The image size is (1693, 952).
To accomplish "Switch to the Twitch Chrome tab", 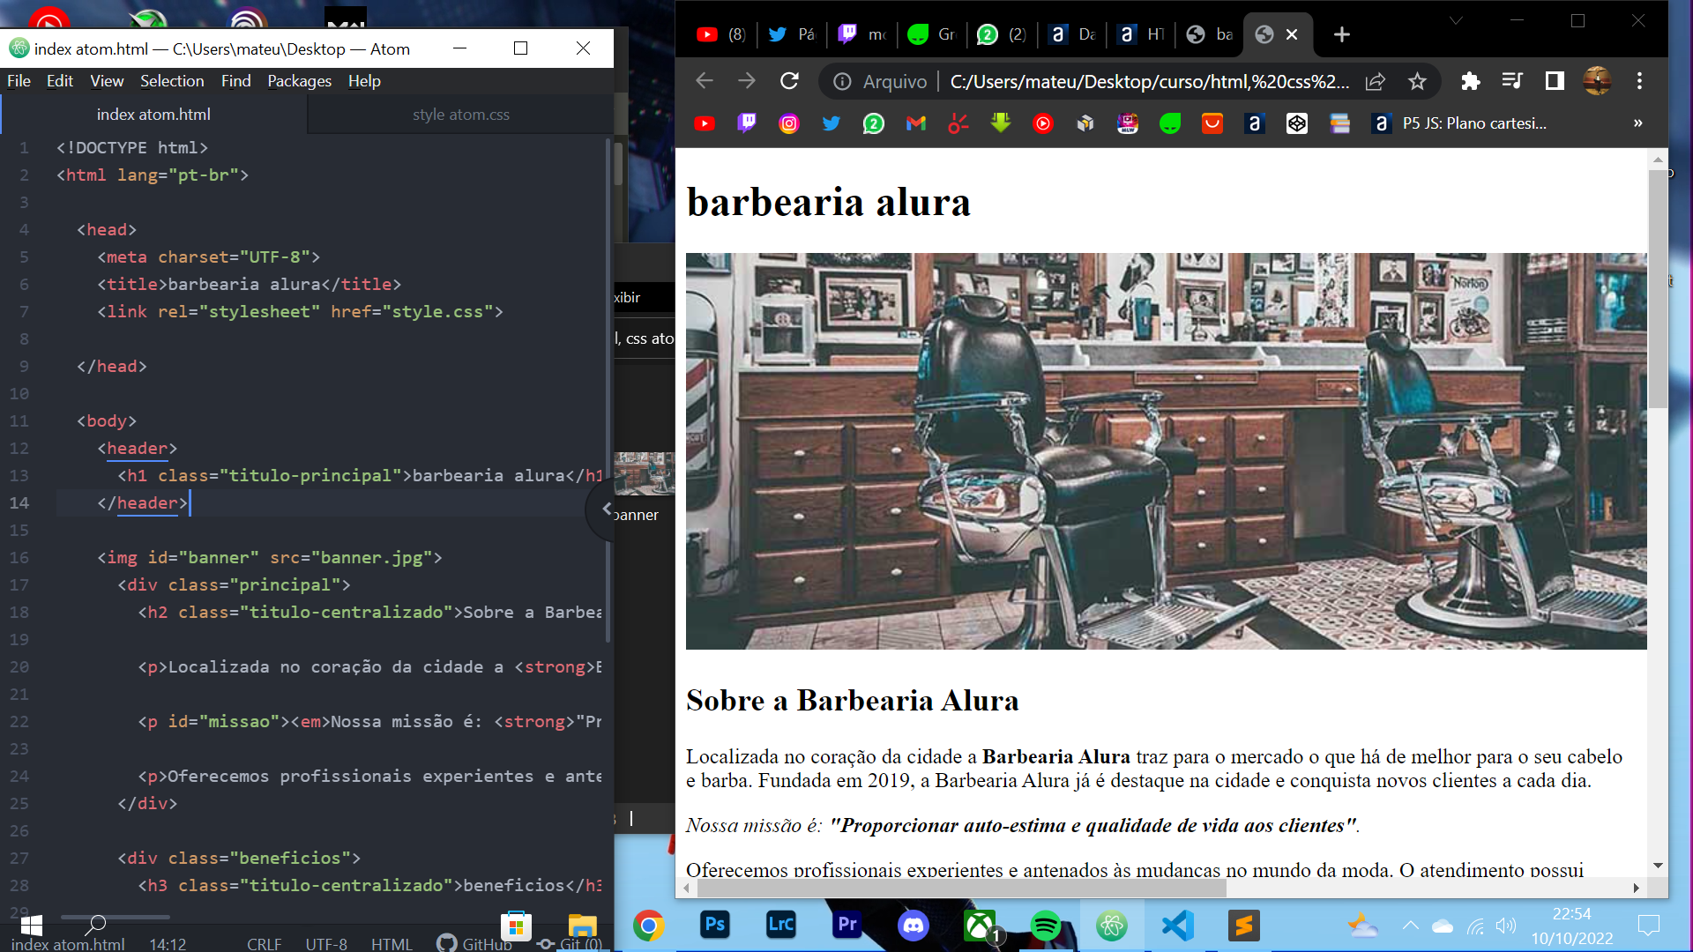I will pyautogui.click(x=862, y=34).
